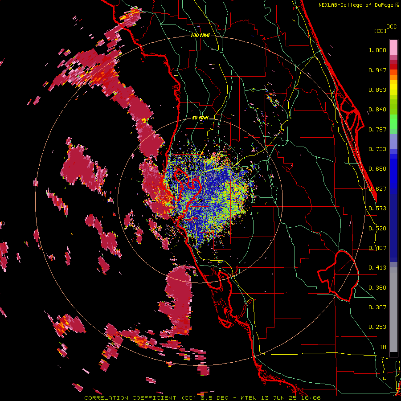Click the 0.520 scale value
The width and height of the screenshot is (401, 401).
coord(377,229)
